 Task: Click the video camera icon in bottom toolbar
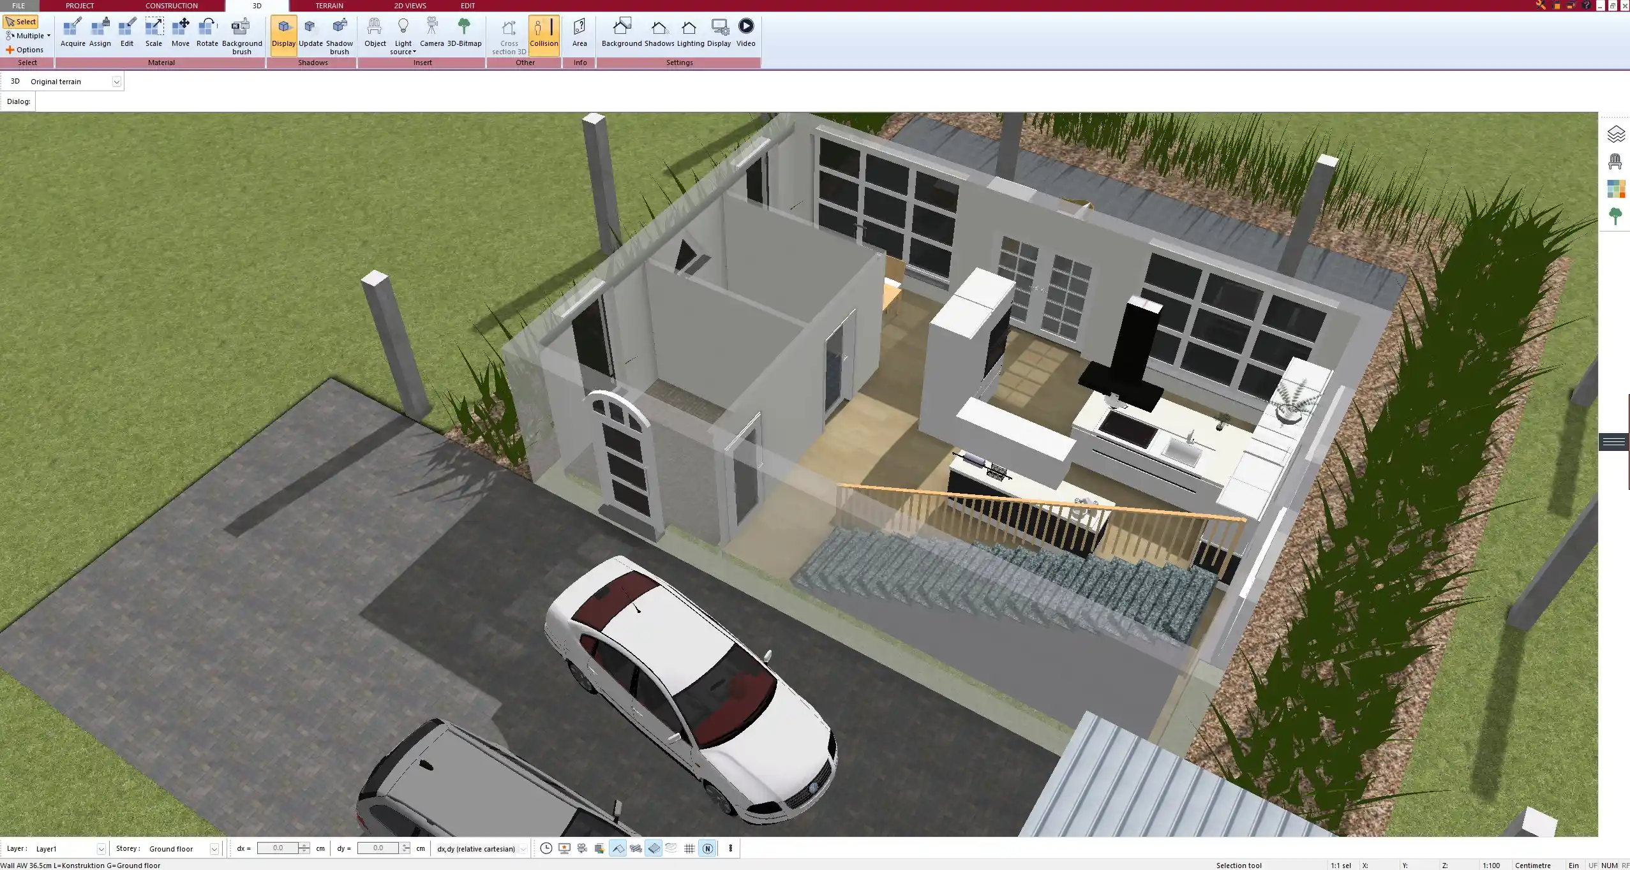tap(582, 848)
